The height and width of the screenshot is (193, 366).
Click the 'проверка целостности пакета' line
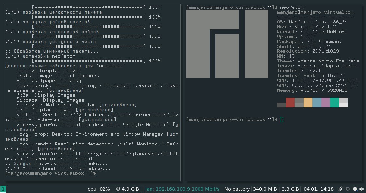[54, 12]
